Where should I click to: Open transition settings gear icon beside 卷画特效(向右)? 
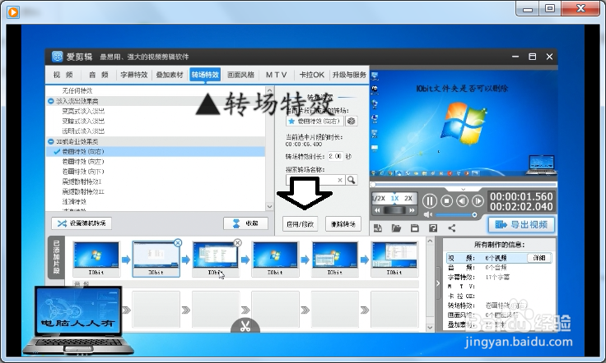[351, 121]
